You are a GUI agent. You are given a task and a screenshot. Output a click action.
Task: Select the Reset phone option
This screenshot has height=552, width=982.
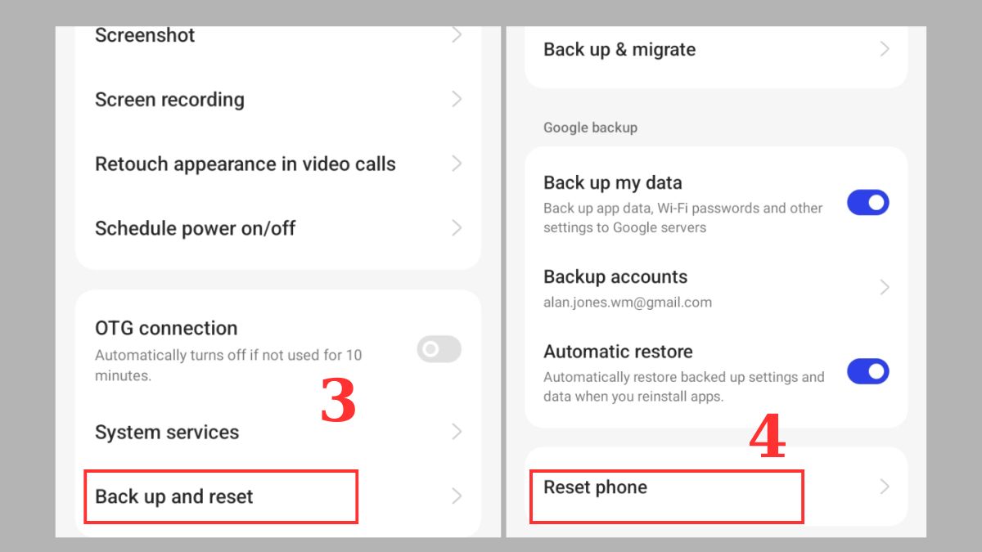[716, 487]
